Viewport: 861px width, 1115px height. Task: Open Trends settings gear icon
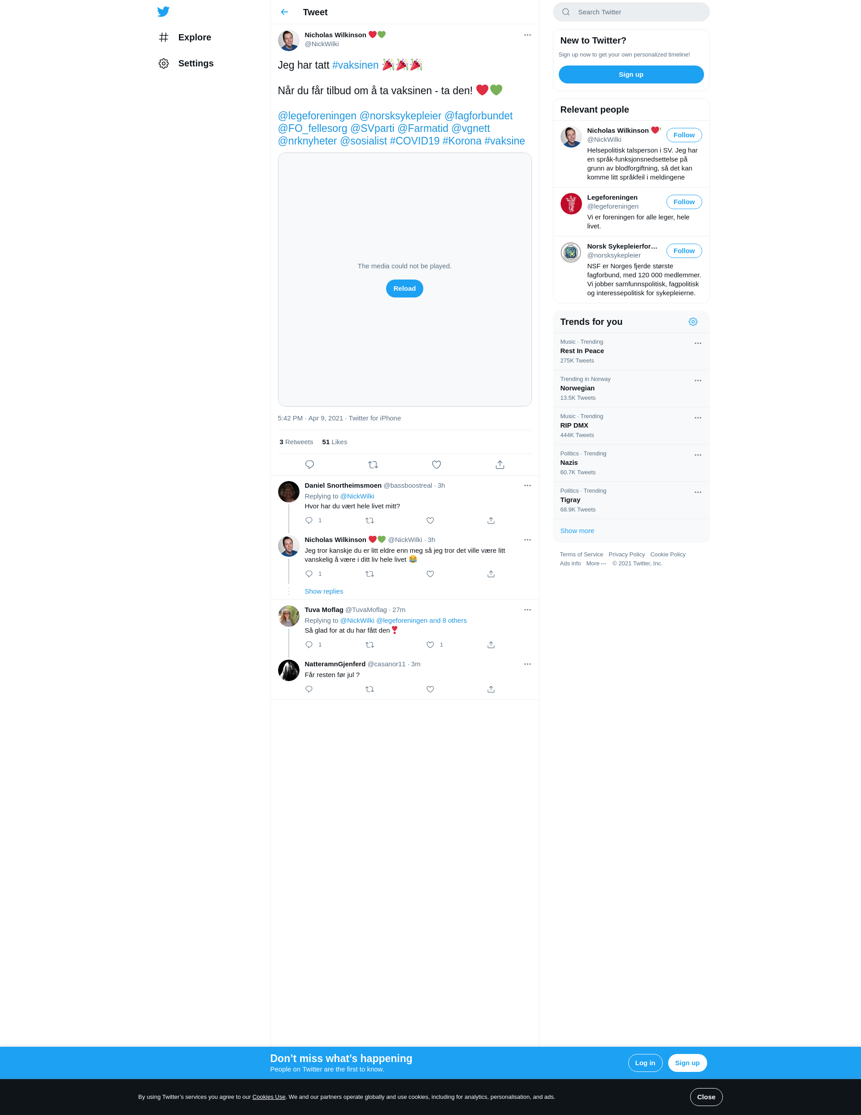[x=692, y=322]
